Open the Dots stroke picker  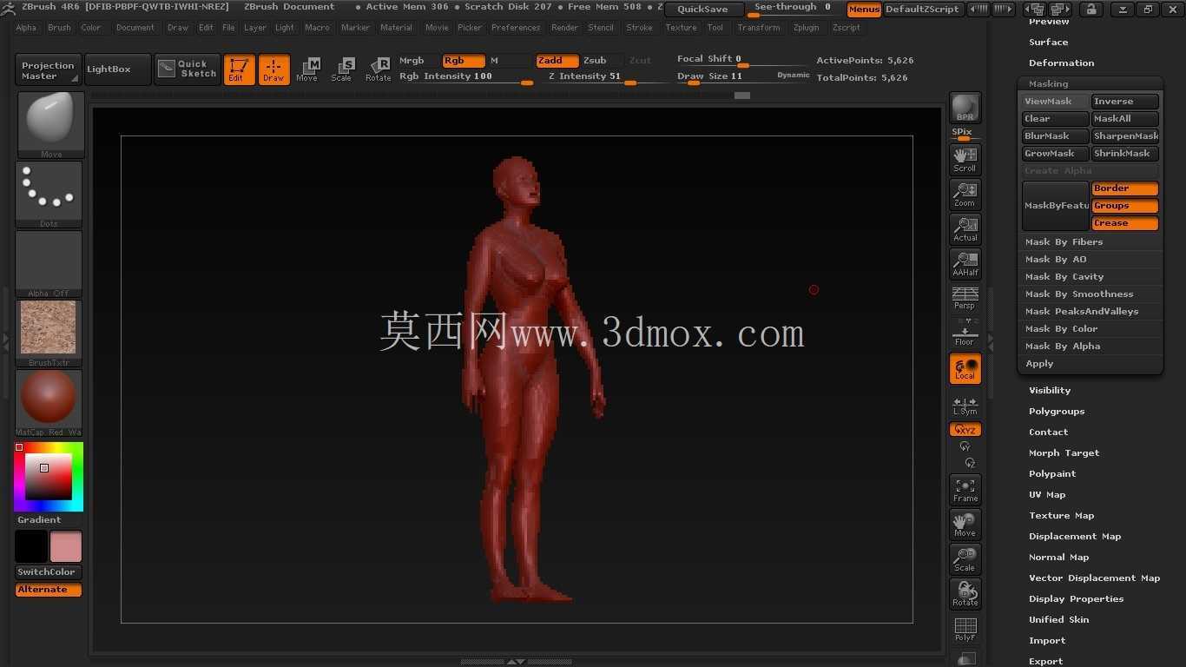(49, 194)
